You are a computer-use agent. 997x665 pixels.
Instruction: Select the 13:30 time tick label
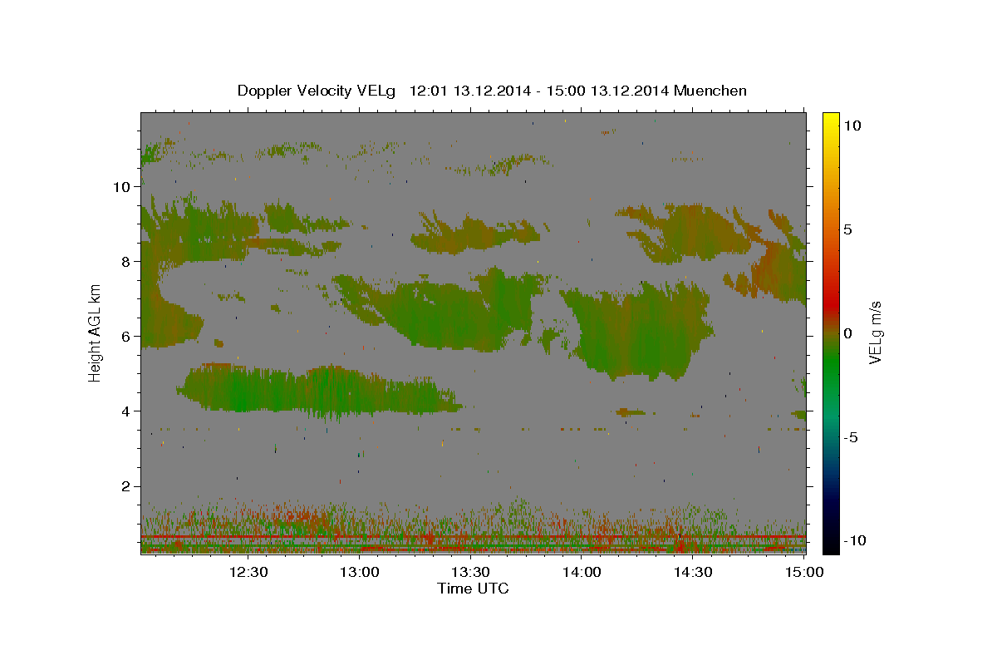point(470,572)
